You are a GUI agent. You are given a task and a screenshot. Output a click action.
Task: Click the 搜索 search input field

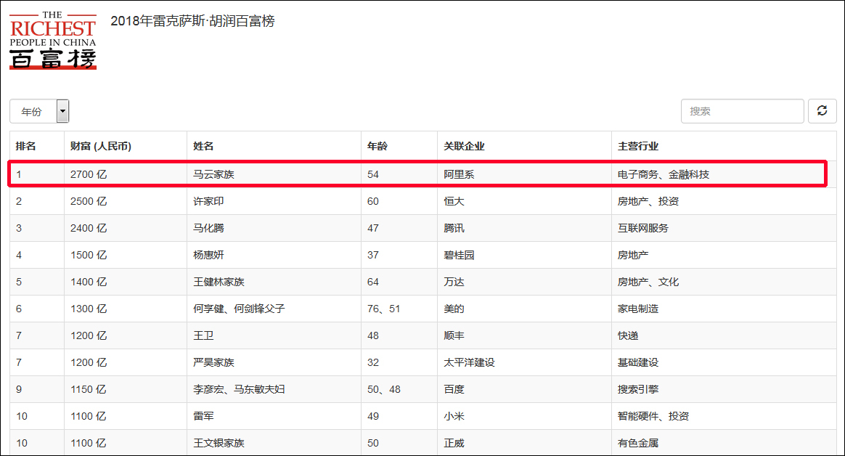pos(742,111)
